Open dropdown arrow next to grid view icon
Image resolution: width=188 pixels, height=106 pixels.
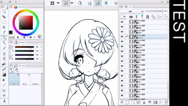pyautogui.click(x=58, y=3)
